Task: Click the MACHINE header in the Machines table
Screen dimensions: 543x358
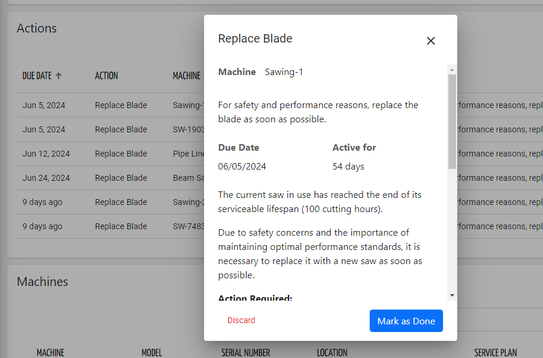Action: tap(50, 353)
